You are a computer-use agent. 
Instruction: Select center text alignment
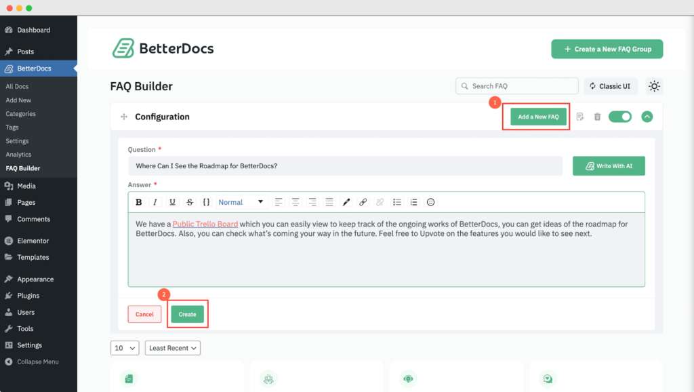[295, 201]
